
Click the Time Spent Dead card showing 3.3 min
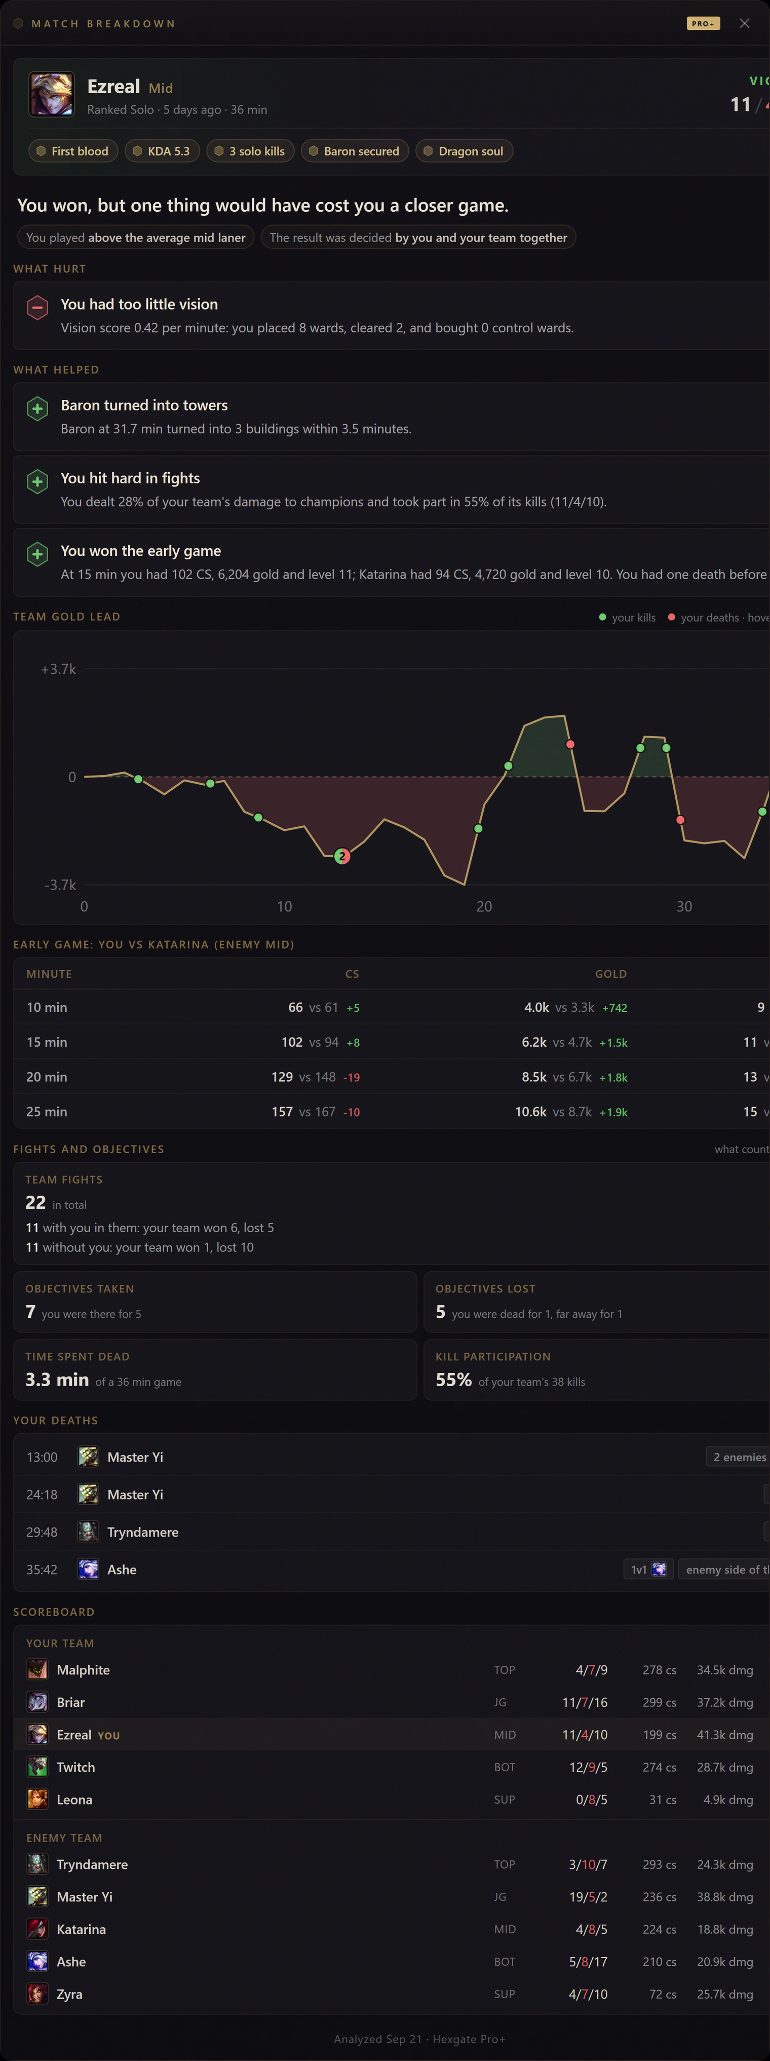[x=215, y=1370]
